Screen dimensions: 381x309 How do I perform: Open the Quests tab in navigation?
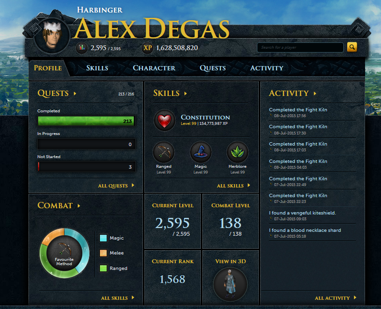[212, 68]
